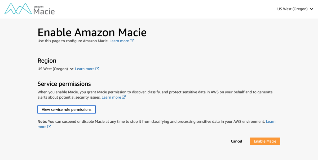Viewport: 318px width, 160px height.
Task: Click the external link icon next to the Region Learn more
Action: tap(97, 69)
